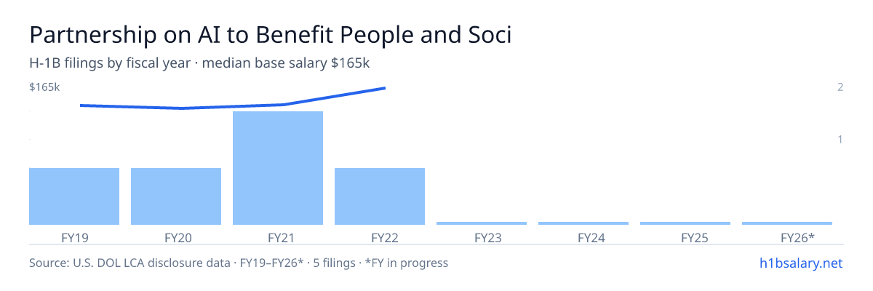Click the source footnote text

239,263
